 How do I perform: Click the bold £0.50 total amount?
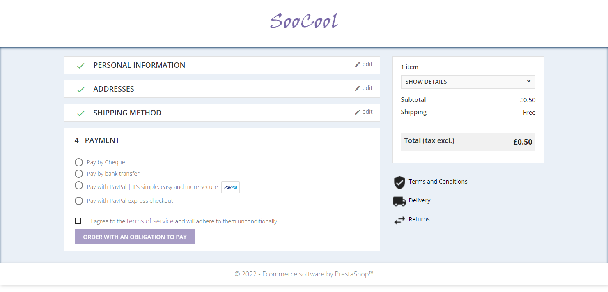coord(523,142)
